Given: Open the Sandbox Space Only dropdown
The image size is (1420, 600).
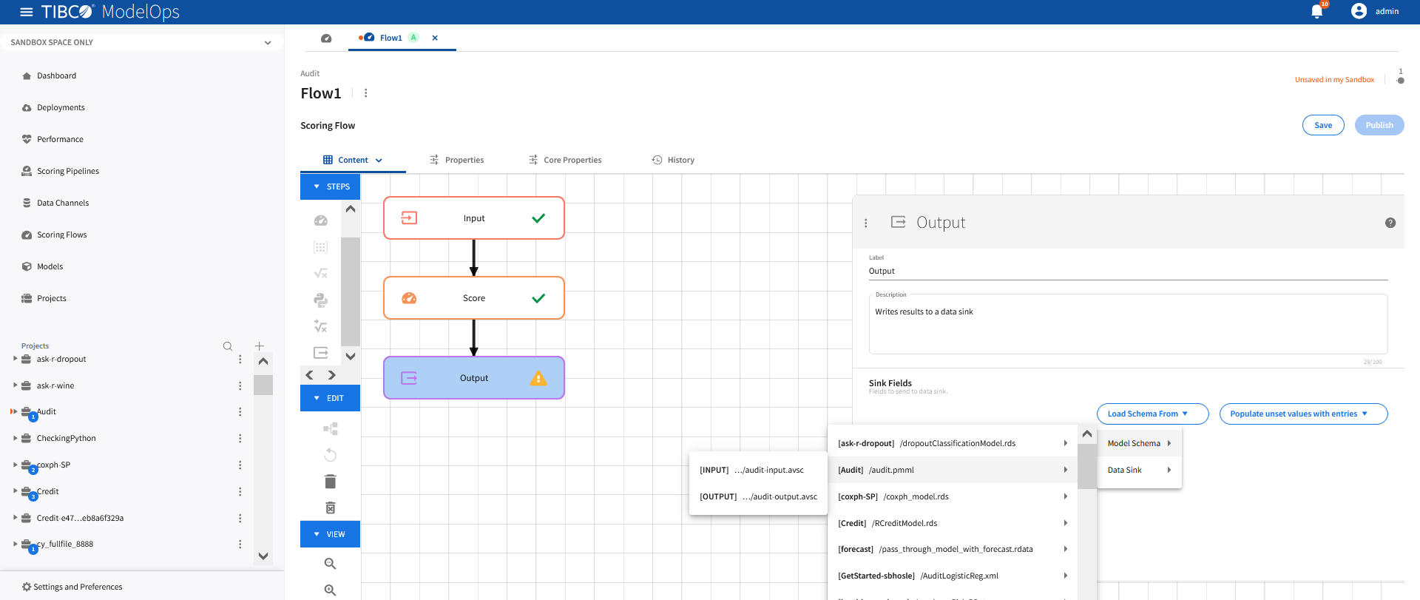Looking at the screenshot, I should [x=141, y=42].
